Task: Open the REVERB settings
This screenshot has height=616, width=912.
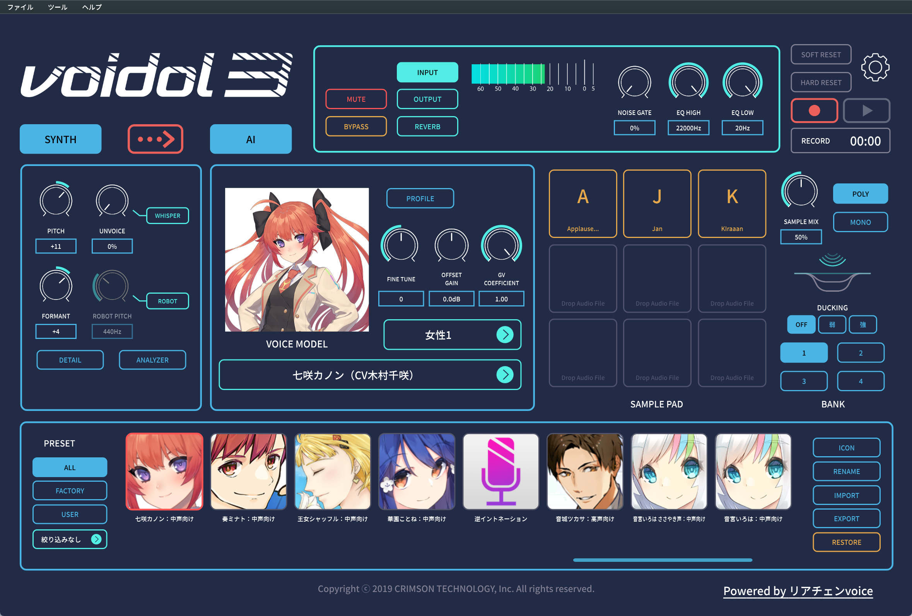Action: 427,127
